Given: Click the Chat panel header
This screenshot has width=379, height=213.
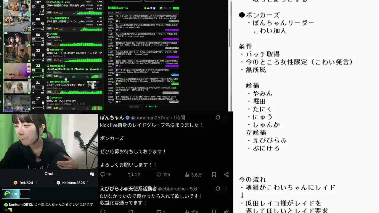Looking at the screenshot, I should (49, 174).
